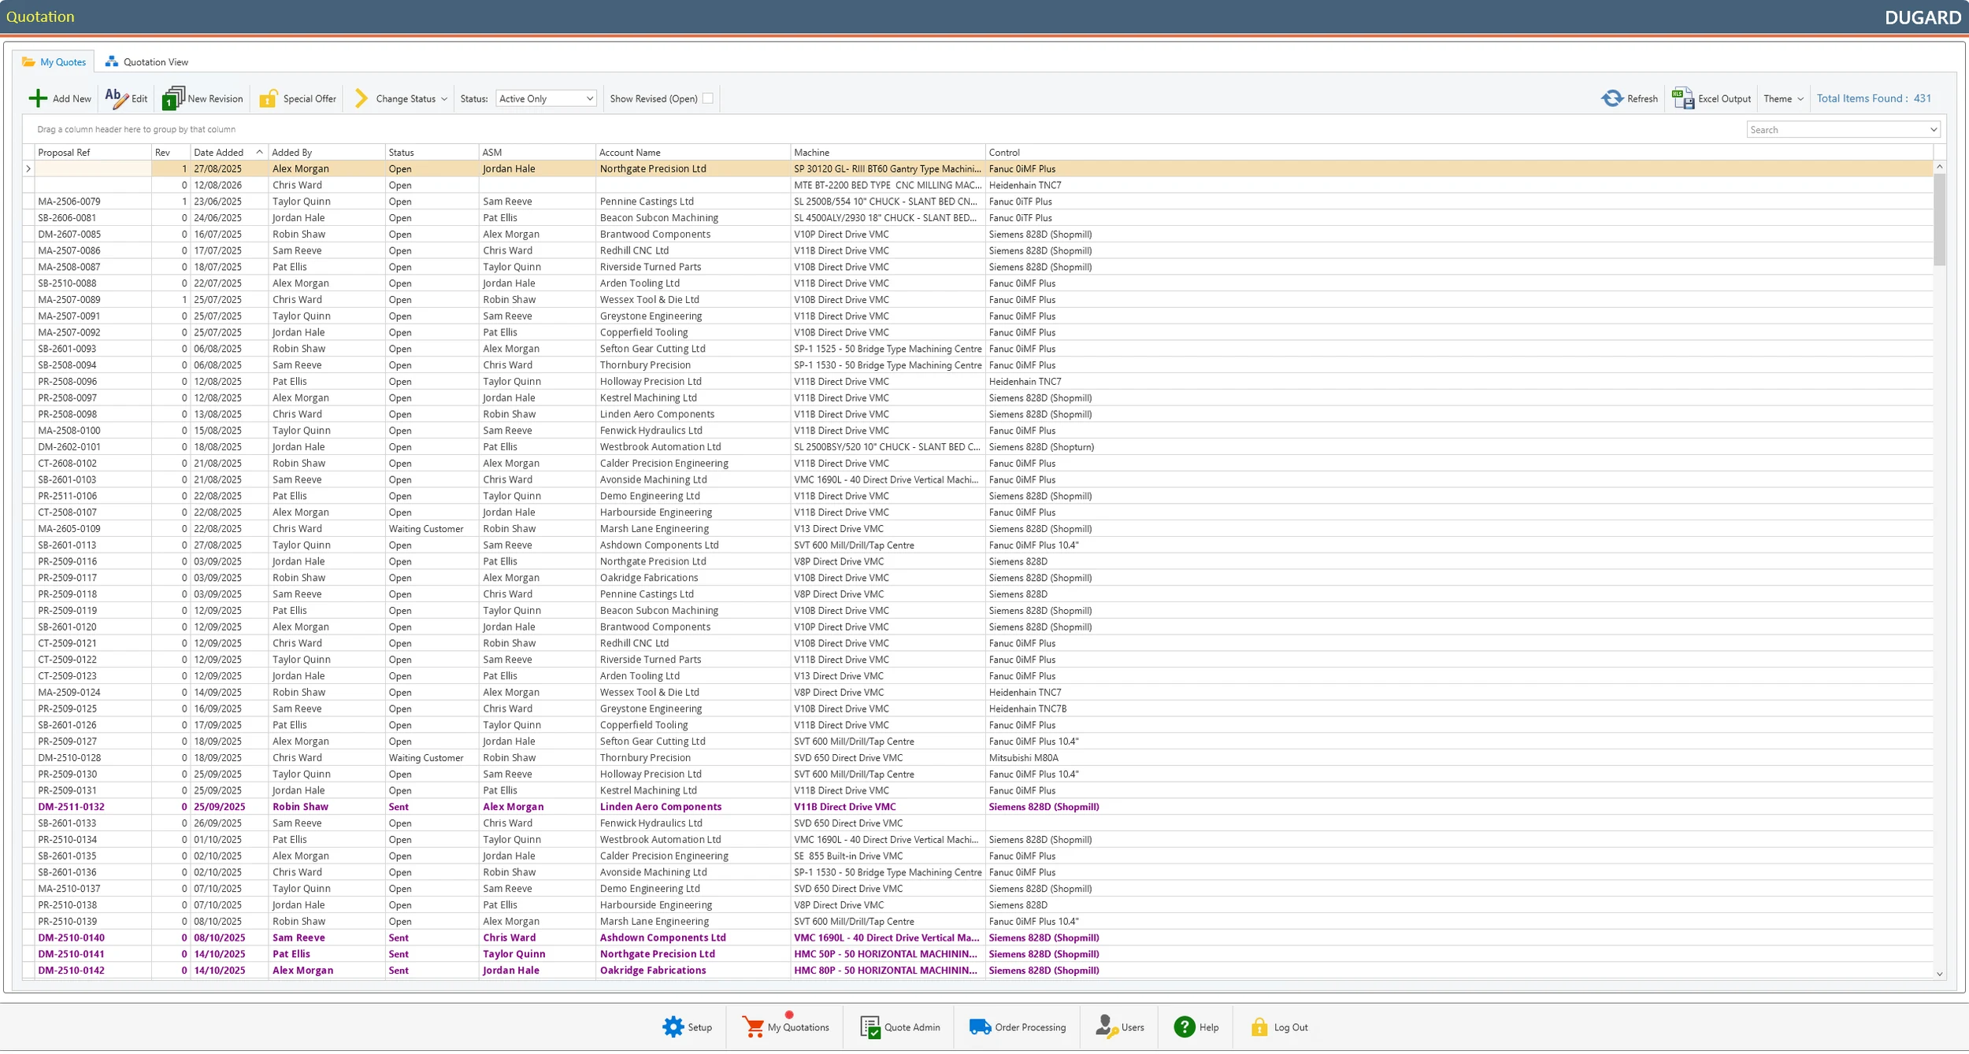Image resolution: width=1969 pixels, height=1054 pixels.
Task: Toggle the Show Revised (Open) checkbox
Action: point(708,98)
